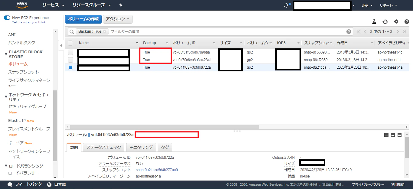Check the row for vol-05f31f3c9d9709baa
413x189 pixels.
click(x=70, y=52)
